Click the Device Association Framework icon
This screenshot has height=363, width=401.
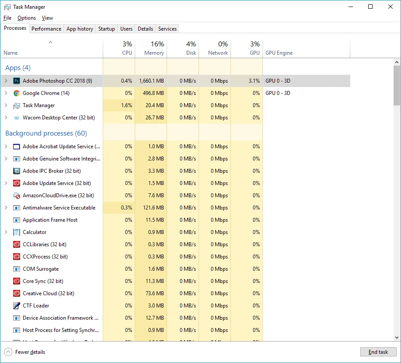(x=16, y=318)
